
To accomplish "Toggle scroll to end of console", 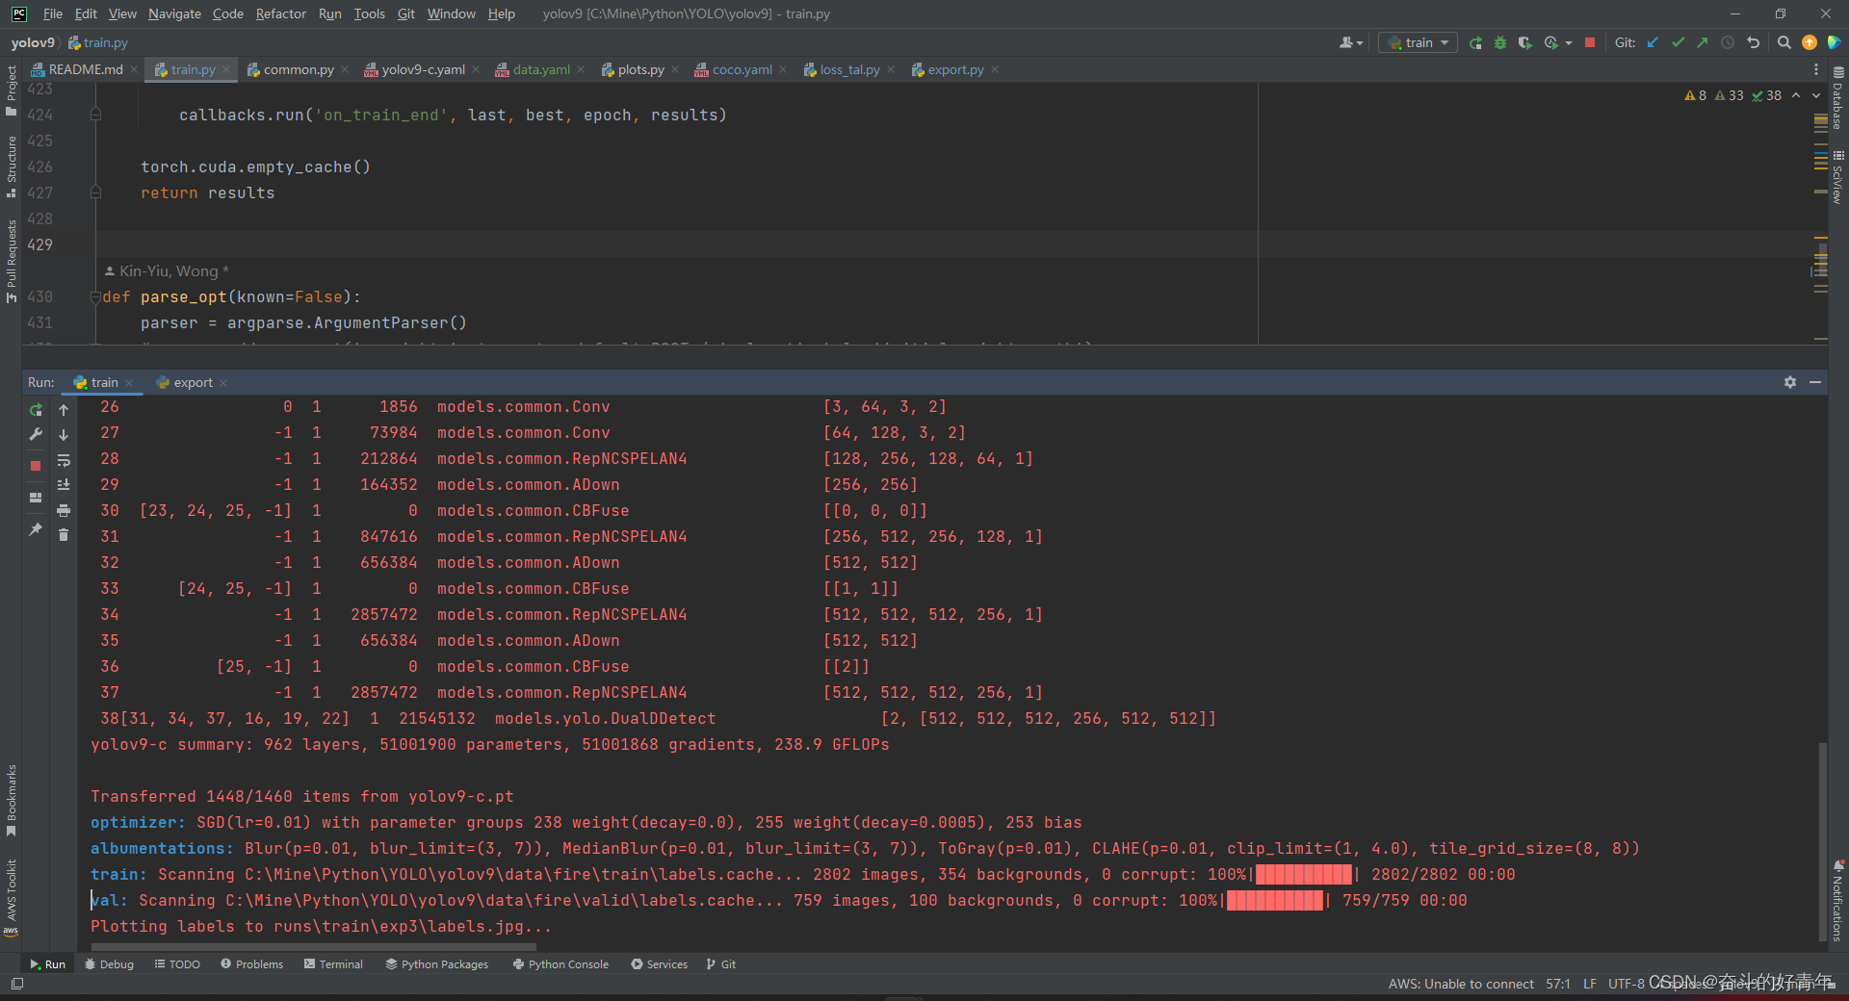I will 64,485.
